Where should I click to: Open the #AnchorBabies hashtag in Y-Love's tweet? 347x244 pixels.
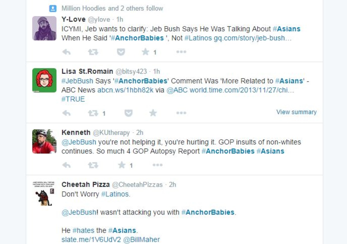pyautogui.click(x=137, y=38)
